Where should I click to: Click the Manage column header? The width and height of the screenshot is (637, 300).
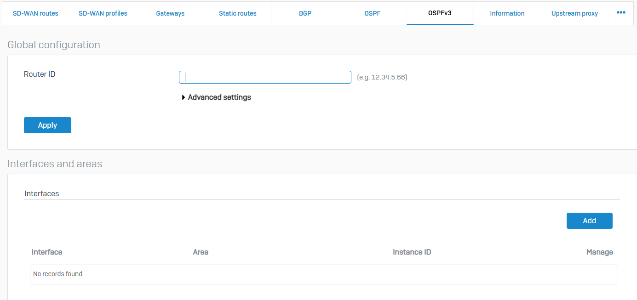click(599, 252)
